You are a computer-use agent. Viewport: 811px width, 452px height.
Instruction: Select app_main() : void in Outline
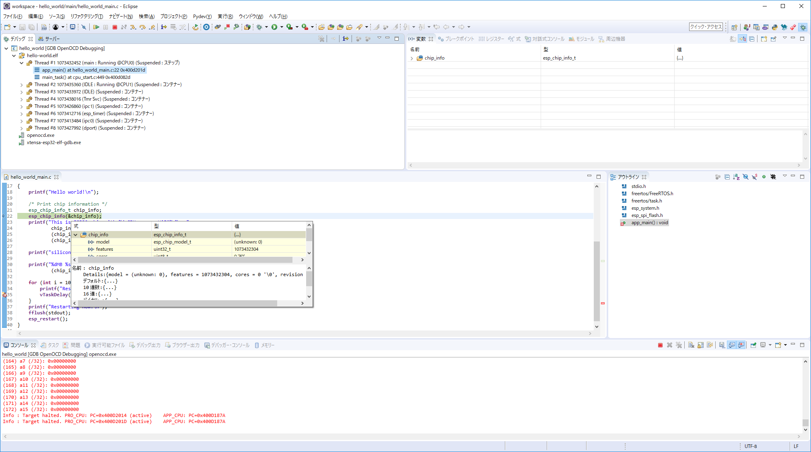(649, 223)
